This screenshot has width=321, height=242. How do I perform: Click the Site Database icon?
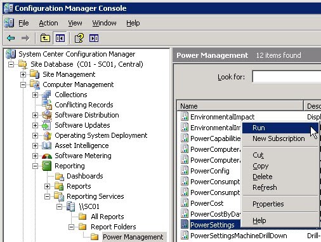[x=23, y=64]
